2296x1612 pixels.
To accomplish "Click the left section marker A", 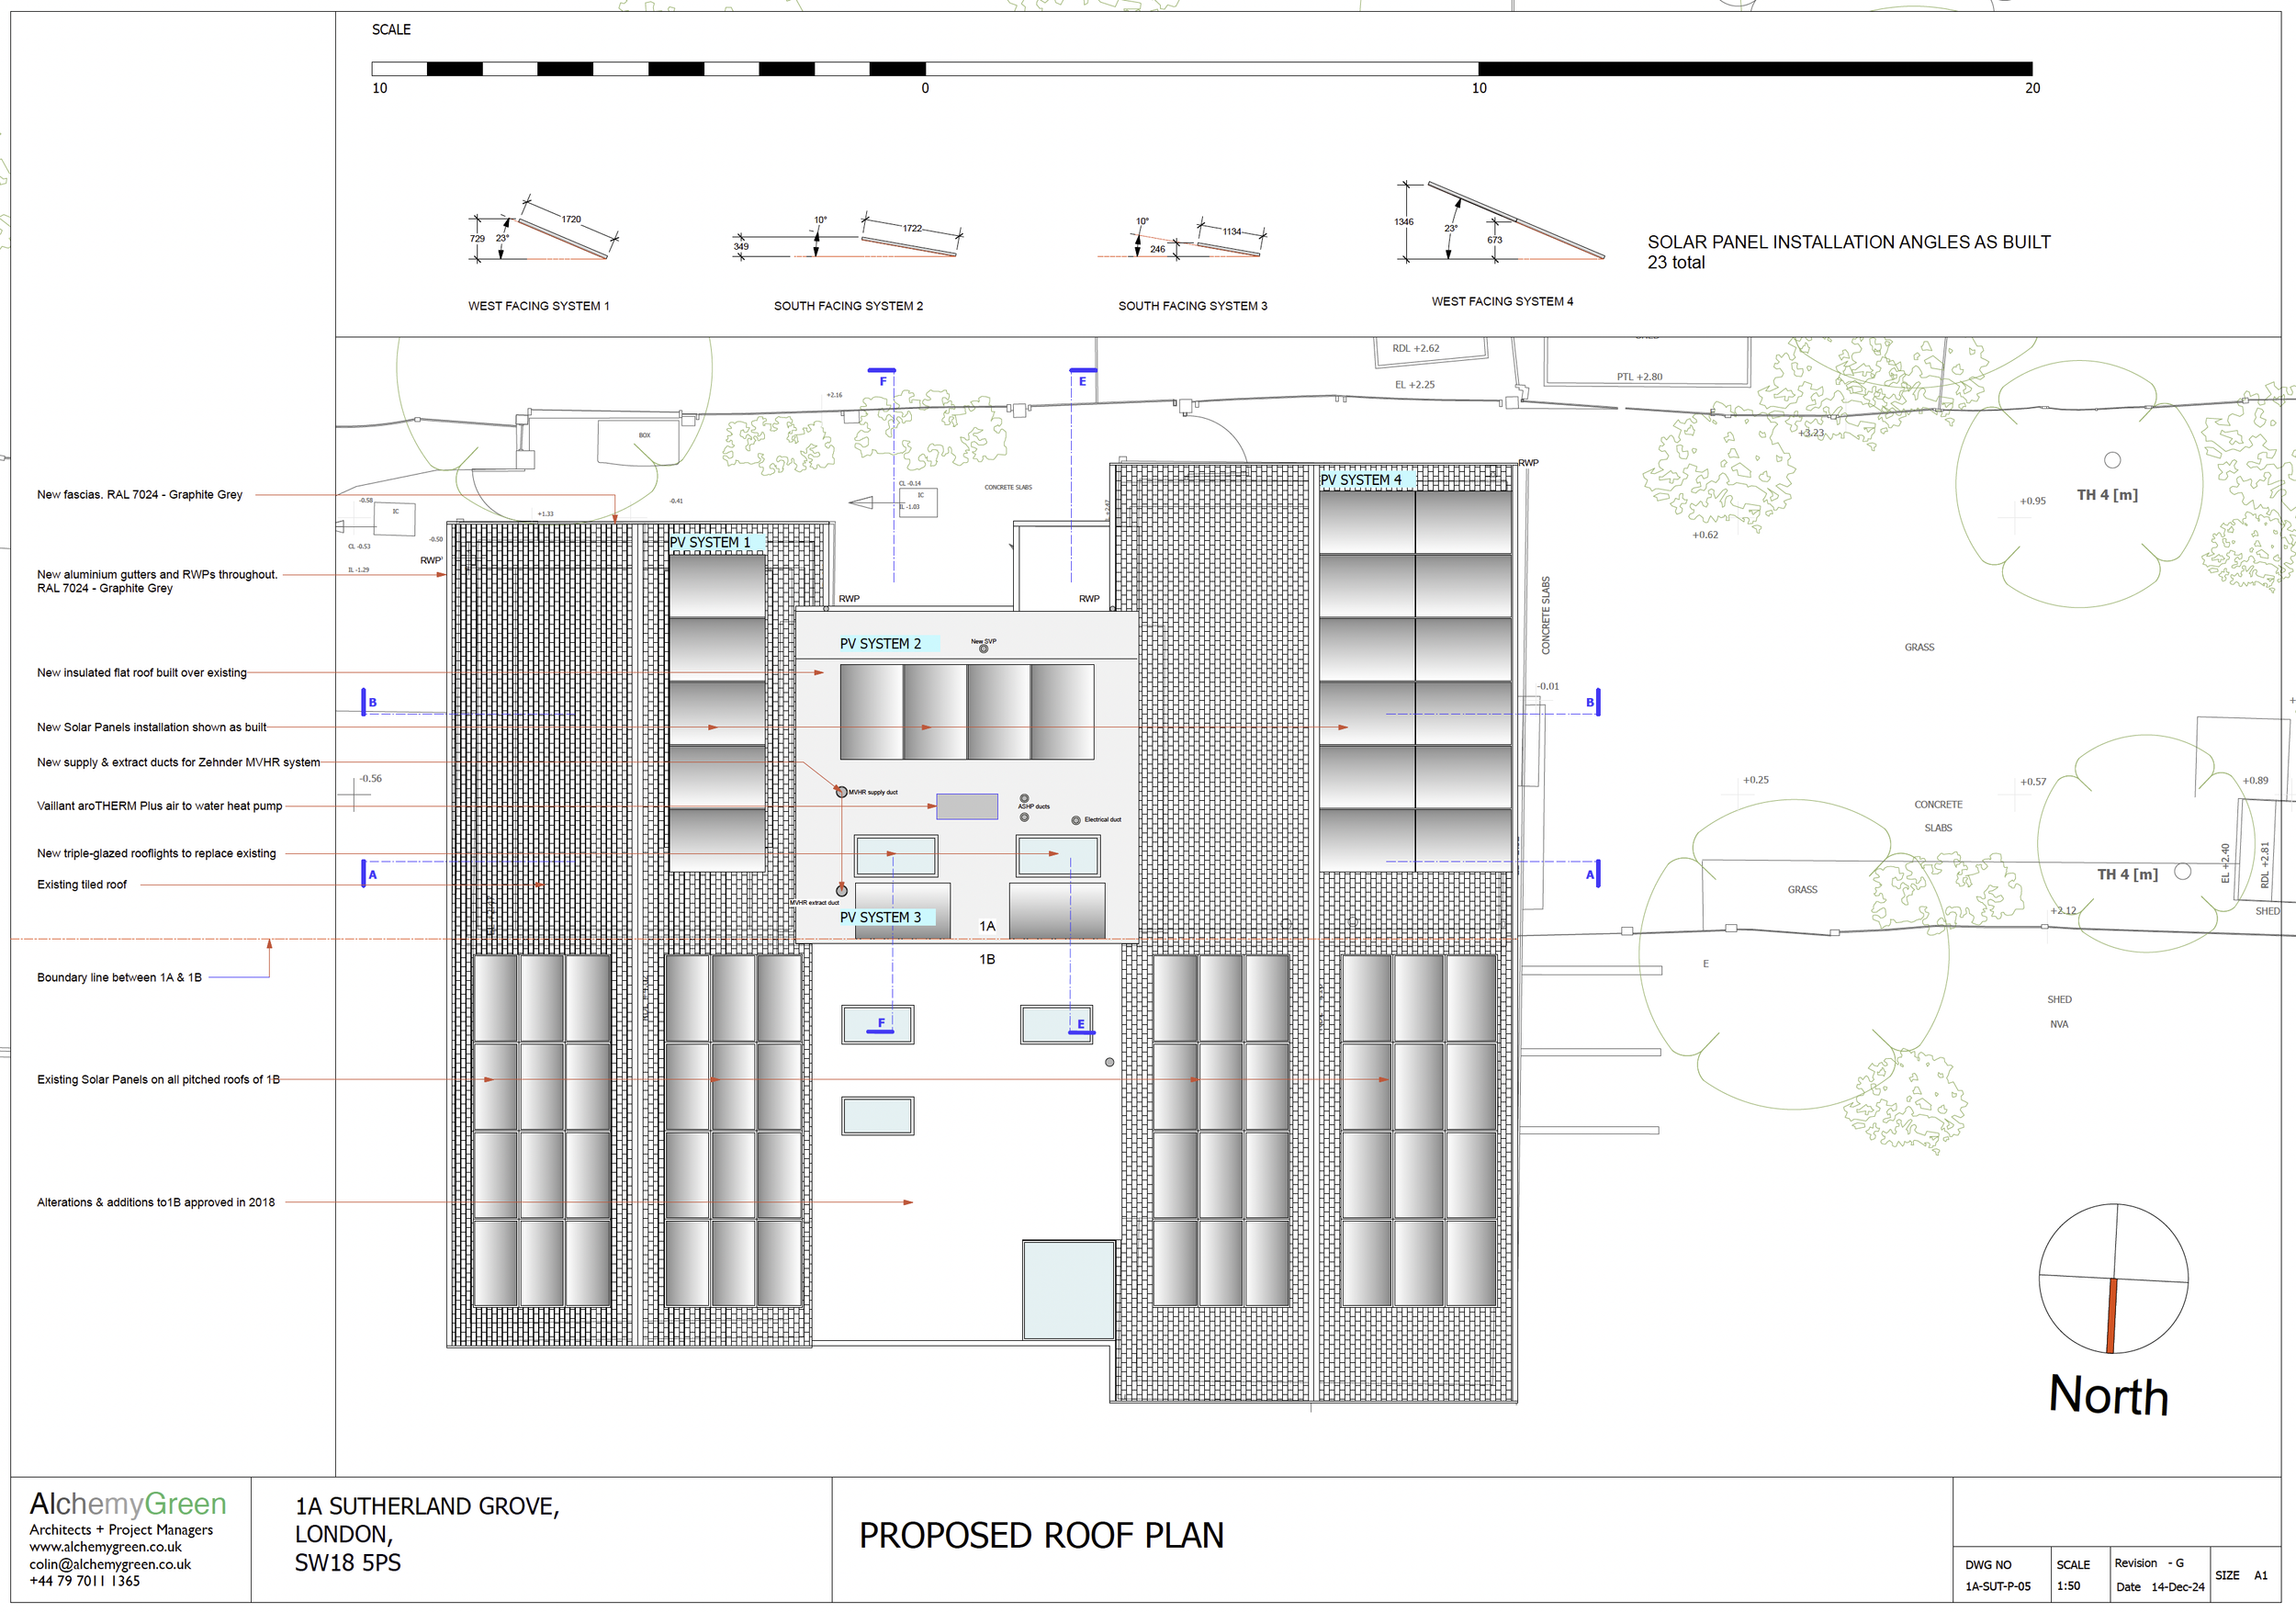I will [368, 874].
